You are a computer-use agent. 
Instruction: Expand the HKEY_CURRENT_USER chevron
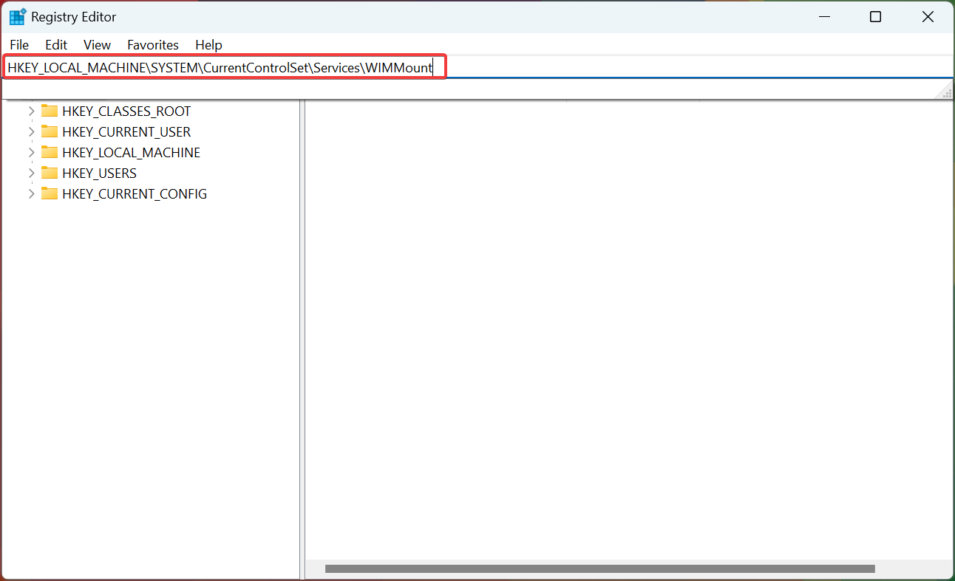(31, 132)
